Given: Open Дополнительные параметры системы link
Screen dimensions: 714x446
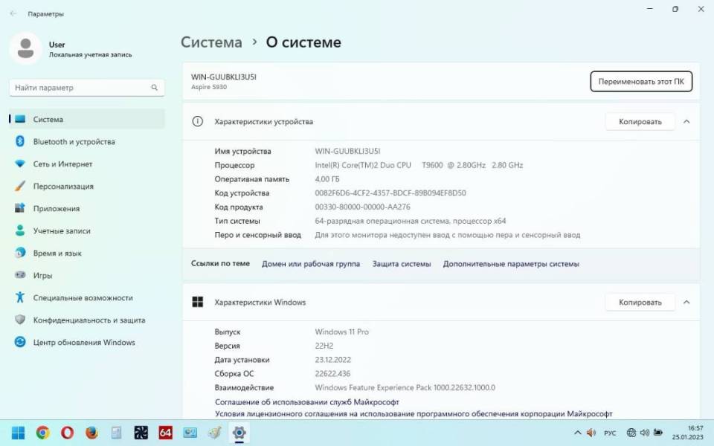Looking at the screenshot, I should 511,264.
